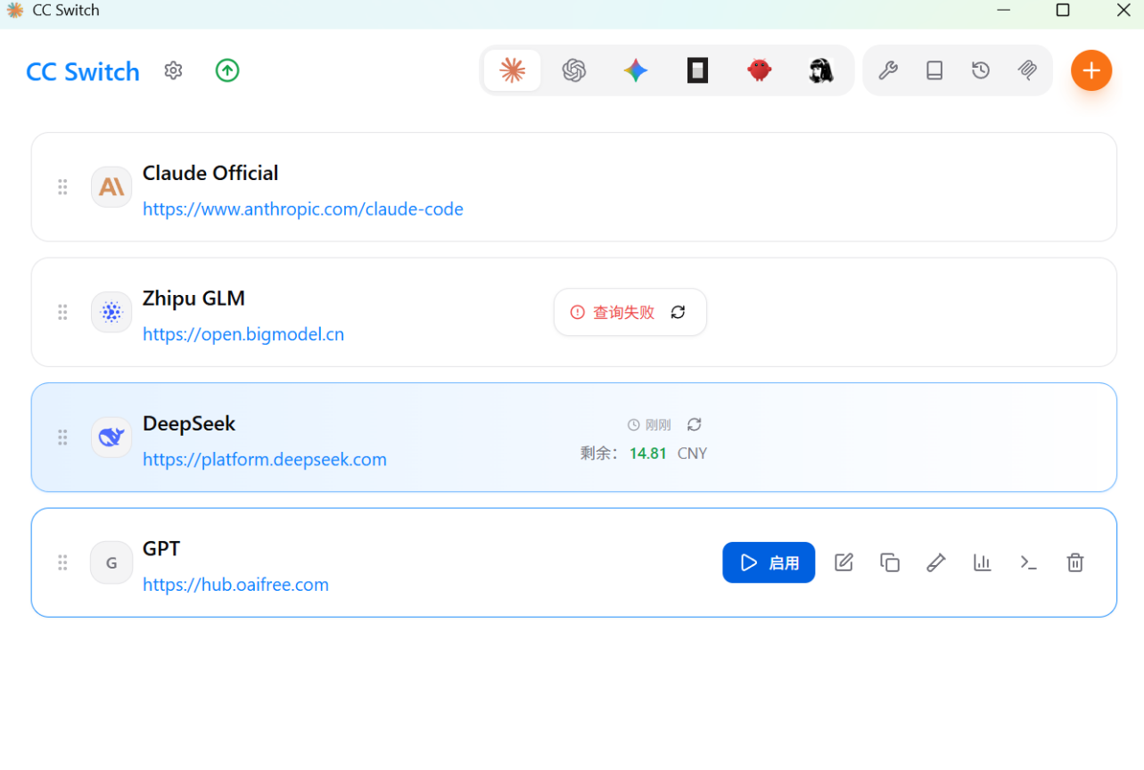Click the blue CC Switch app heading

coord(83,71)
